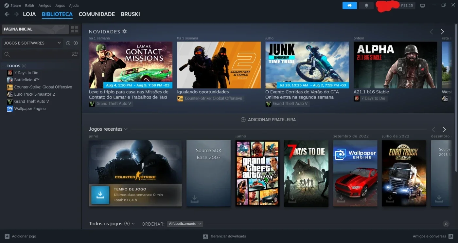The width and height of the screenshot is (458, 243).
Task: Show next recent games with right arrow
Action: (444, 129)
